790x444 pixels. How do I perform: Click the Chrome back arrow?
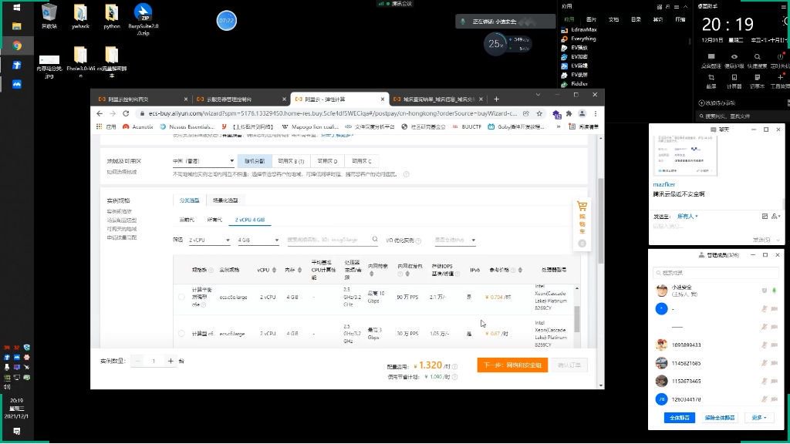pyautogui.click(x=100, y=114)
